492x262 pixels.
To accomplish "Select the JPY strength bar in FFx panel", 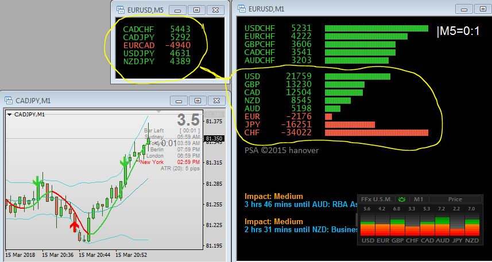I will pyautogui.click(x=457, y=224).
